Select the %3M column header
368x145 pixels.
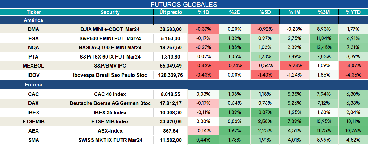[324, 12]
